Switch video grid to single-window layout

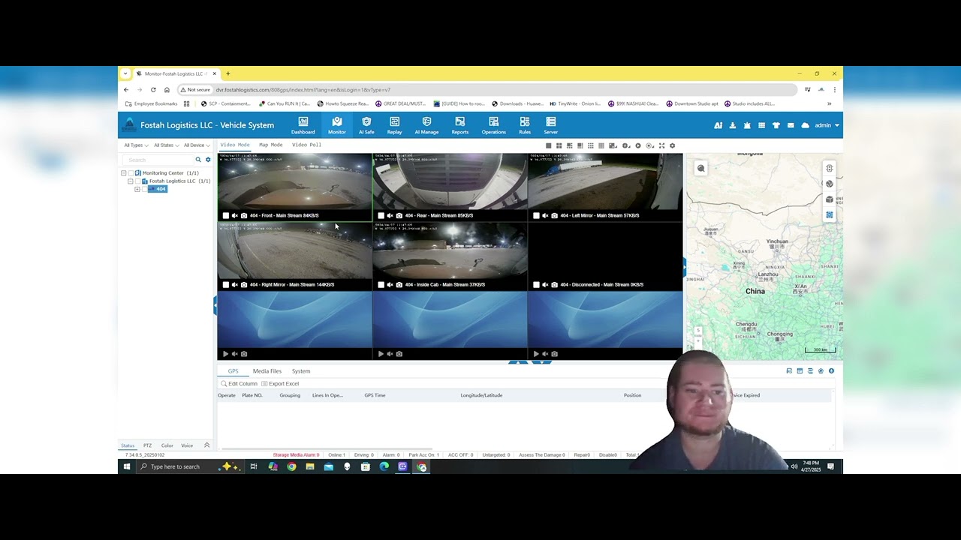coord(549,145)
